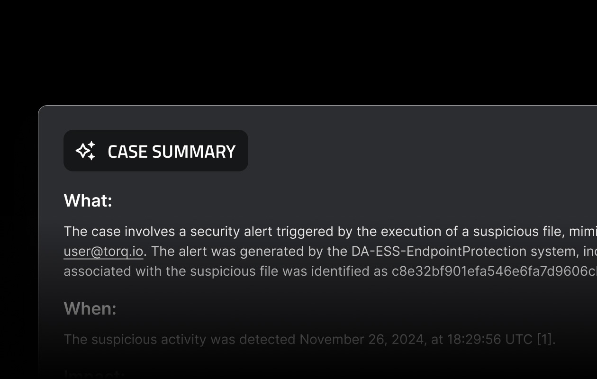Click the date November 26, 2024
Screen dimensions: 597x379
pos(362,339)
